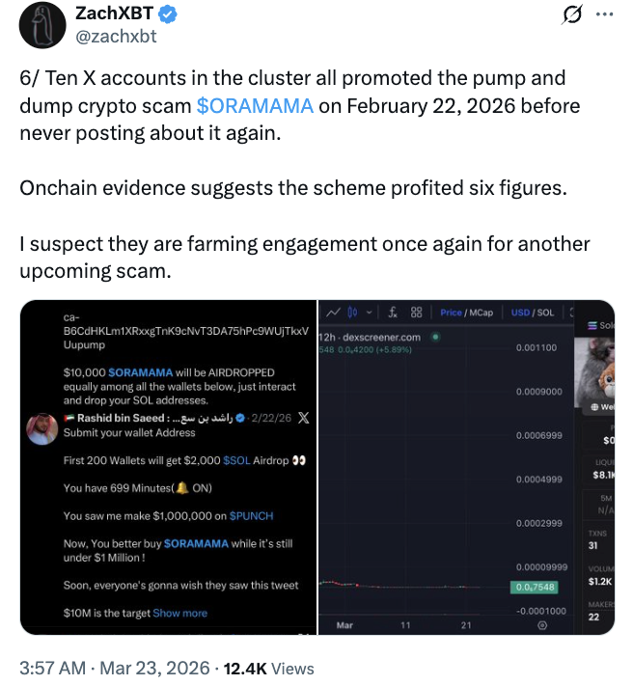Screen dimensions: 633x685
Task: Click the 3:57 AM timestamp link
Action: (x=46, y=668)
